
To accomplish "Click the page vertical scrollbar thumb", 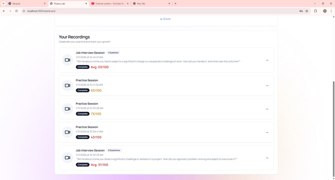I will pyautogui.click(x=333, y=129).
